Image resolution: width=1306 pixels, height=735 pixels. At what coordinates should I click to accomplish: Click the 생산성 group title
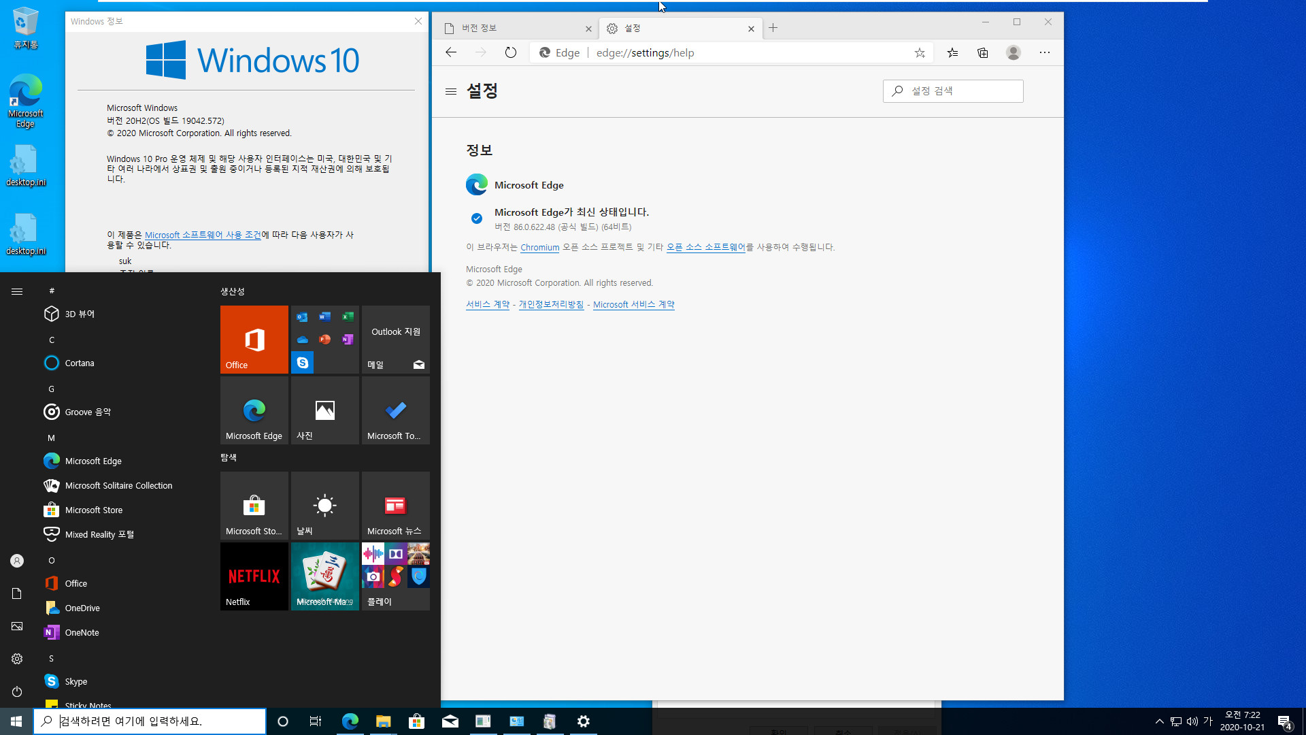[x=233, y=291]
